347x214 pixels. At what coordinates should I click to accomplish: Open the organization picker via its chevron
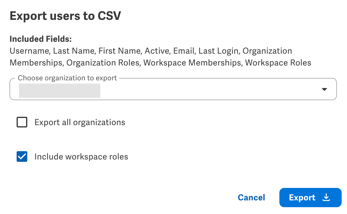point(324,89)
